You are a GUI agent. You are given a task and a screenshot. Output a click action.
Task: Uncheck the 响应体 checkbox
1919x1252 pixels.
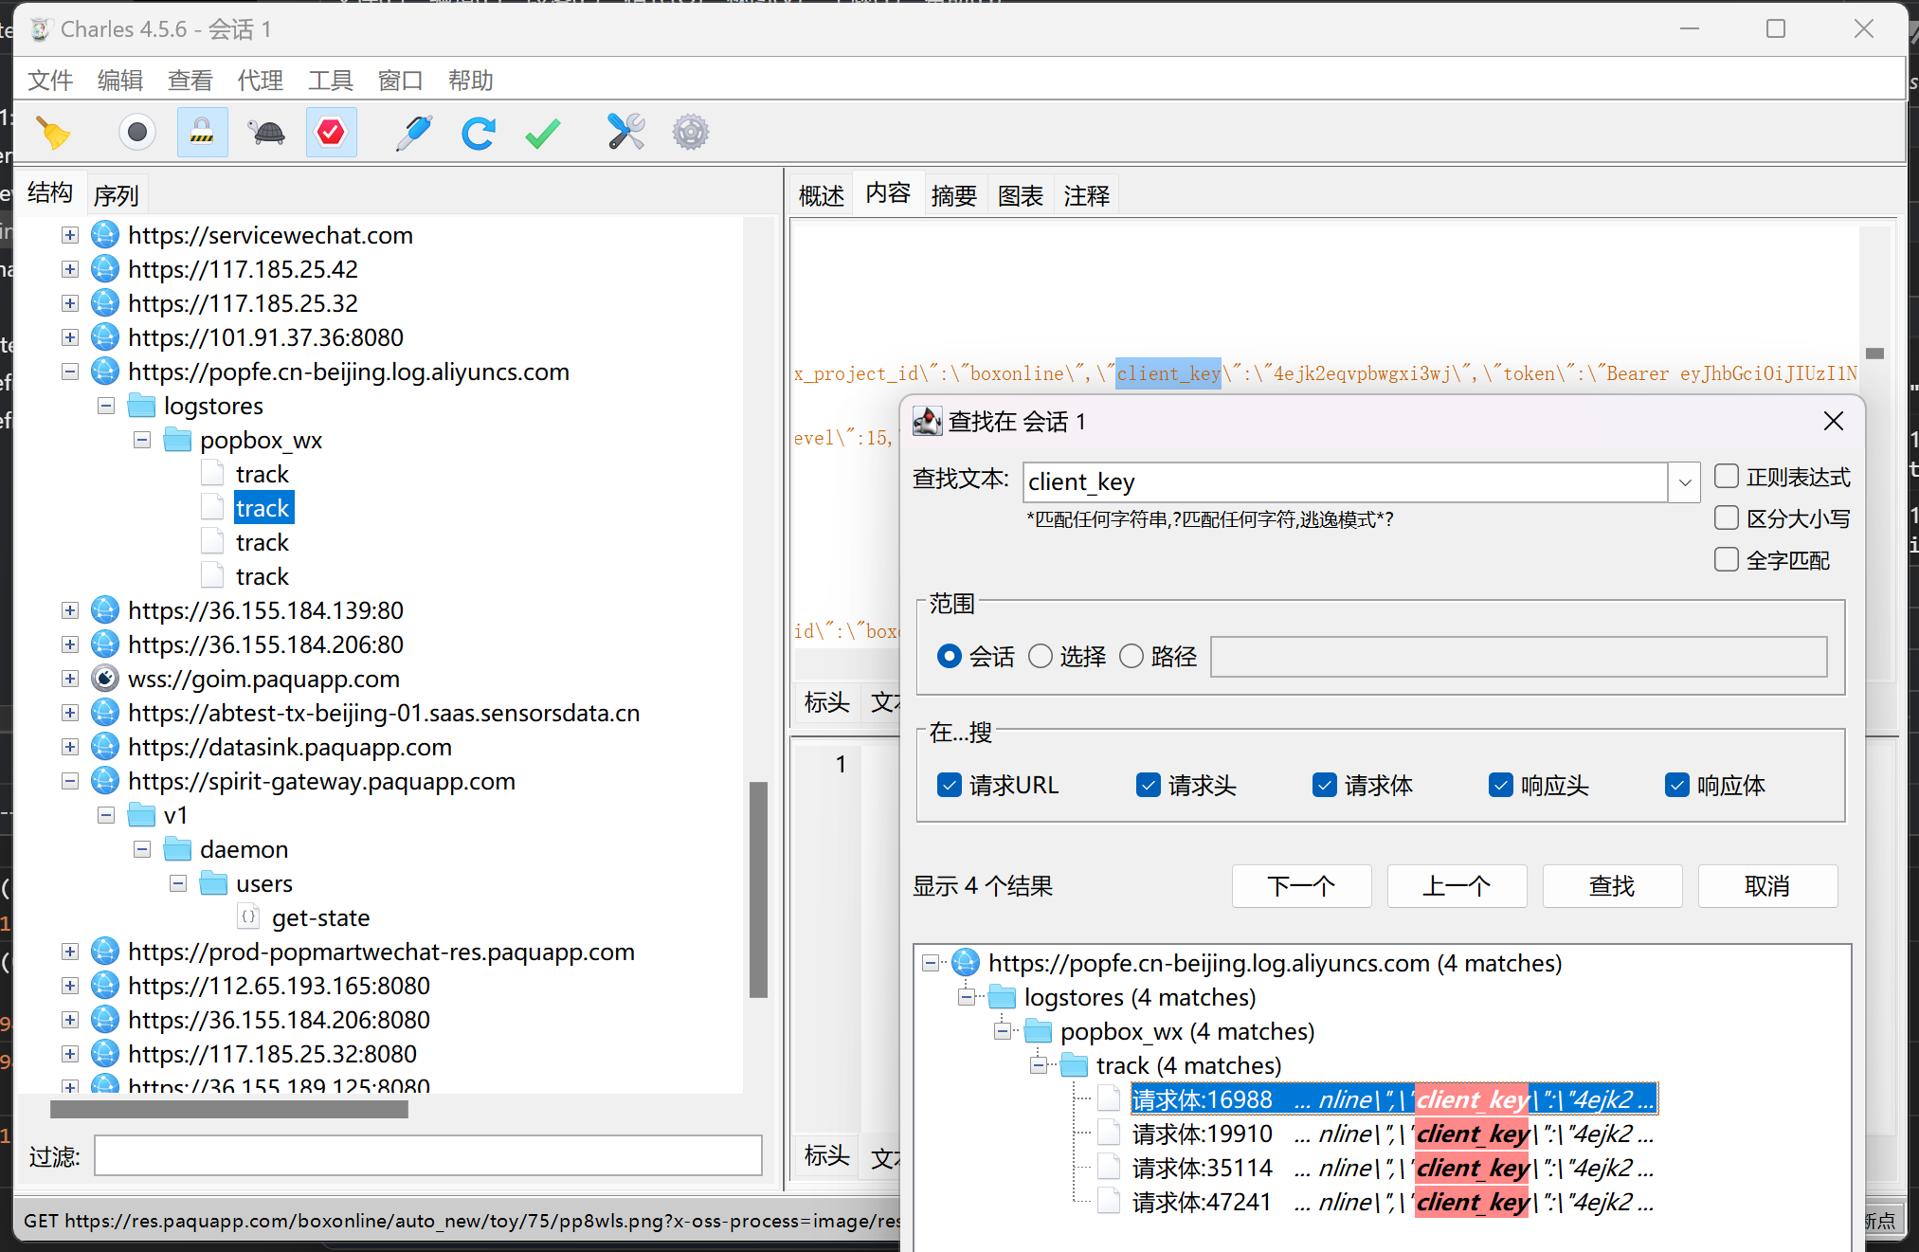point(1676,785)
